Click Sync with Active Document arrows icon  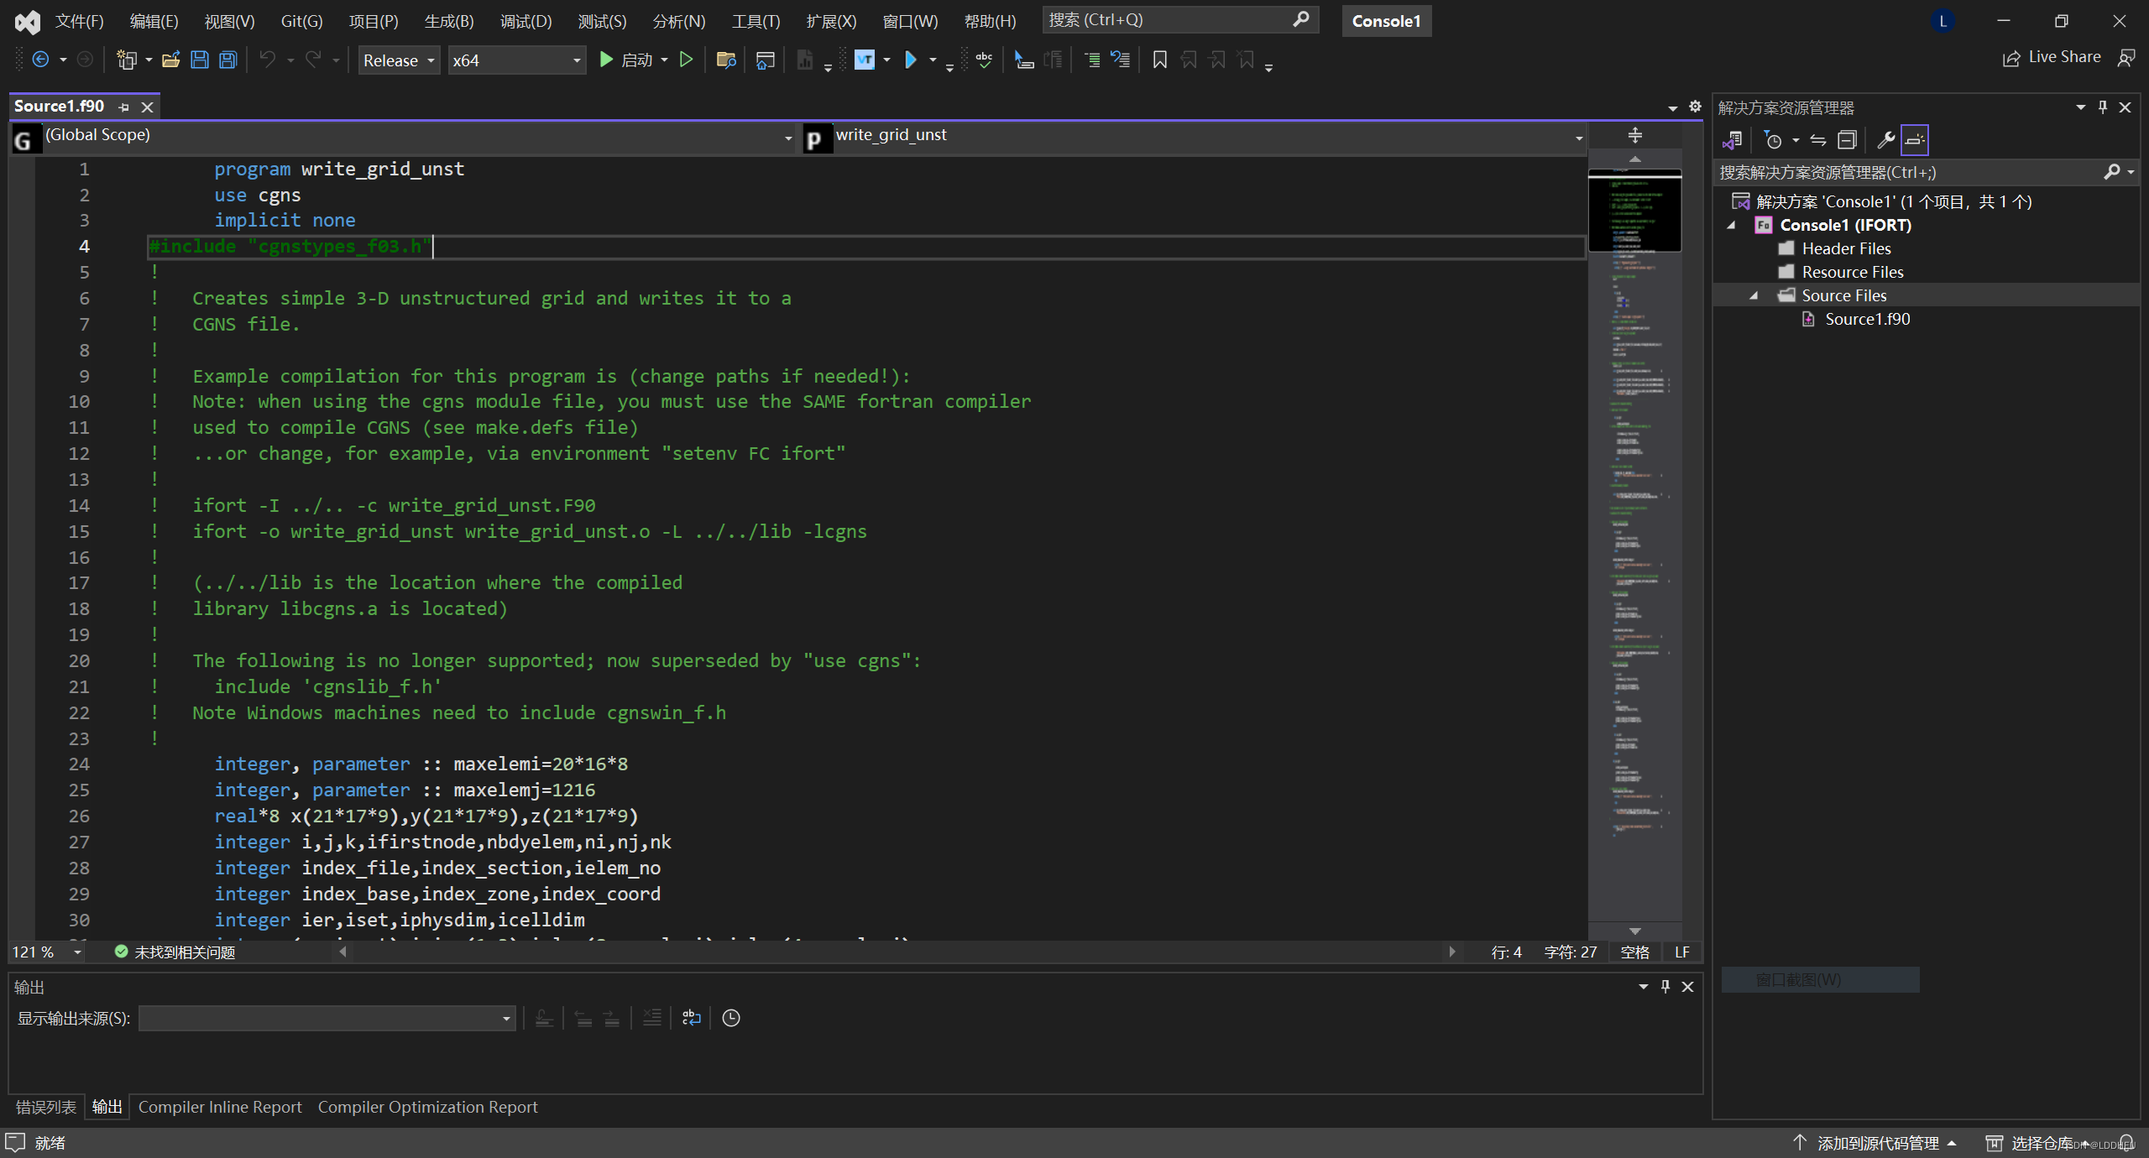[x=1818, y=140]
